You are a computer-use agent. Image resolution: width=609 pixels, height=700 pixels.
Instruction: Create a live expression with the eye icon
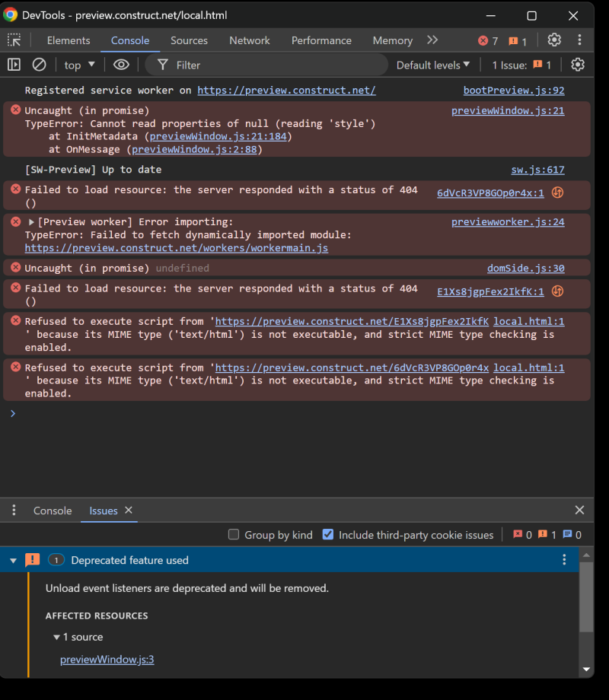coord(121,65)
